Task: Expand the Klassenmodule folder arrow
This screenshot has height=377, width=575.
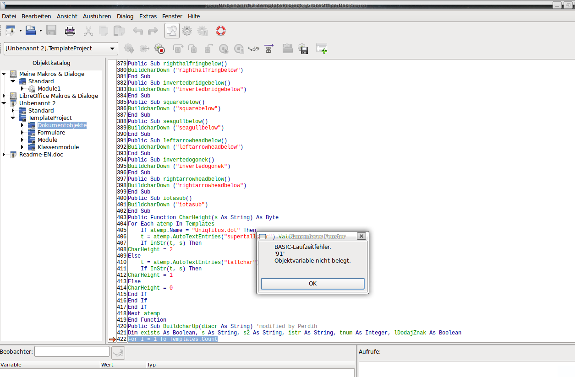Action: (x=22, y=147)
